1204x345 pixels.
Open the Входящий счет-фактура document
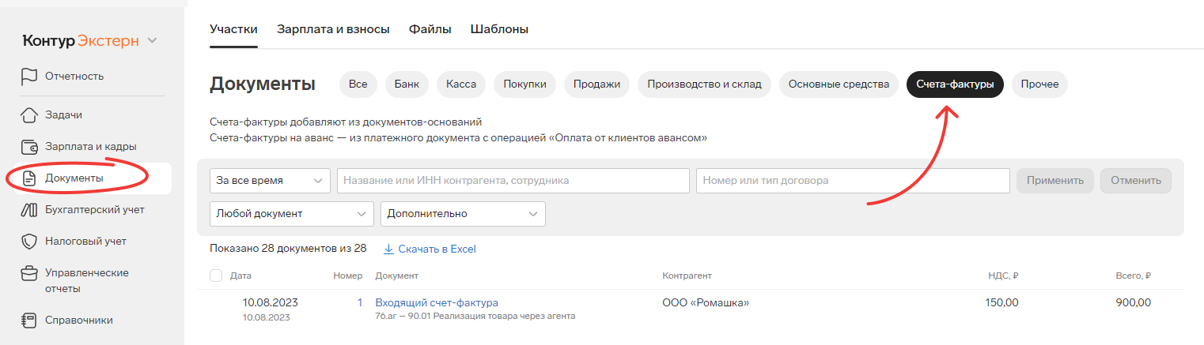(437, 302)
